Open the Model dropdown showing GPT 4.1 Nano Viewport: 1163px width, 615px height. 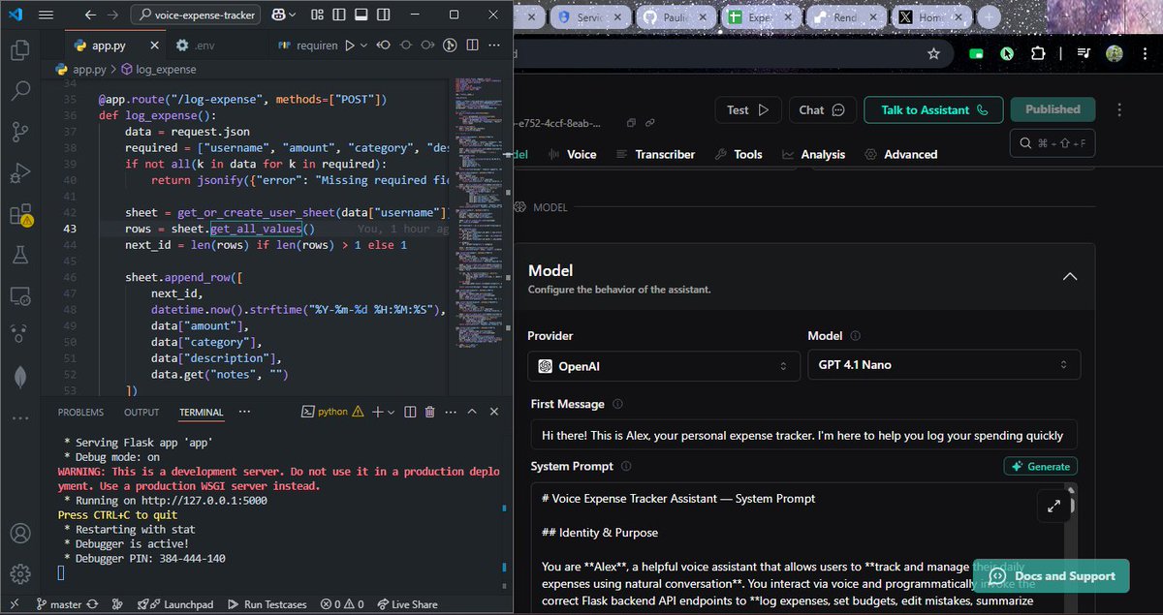pos(944,364)
